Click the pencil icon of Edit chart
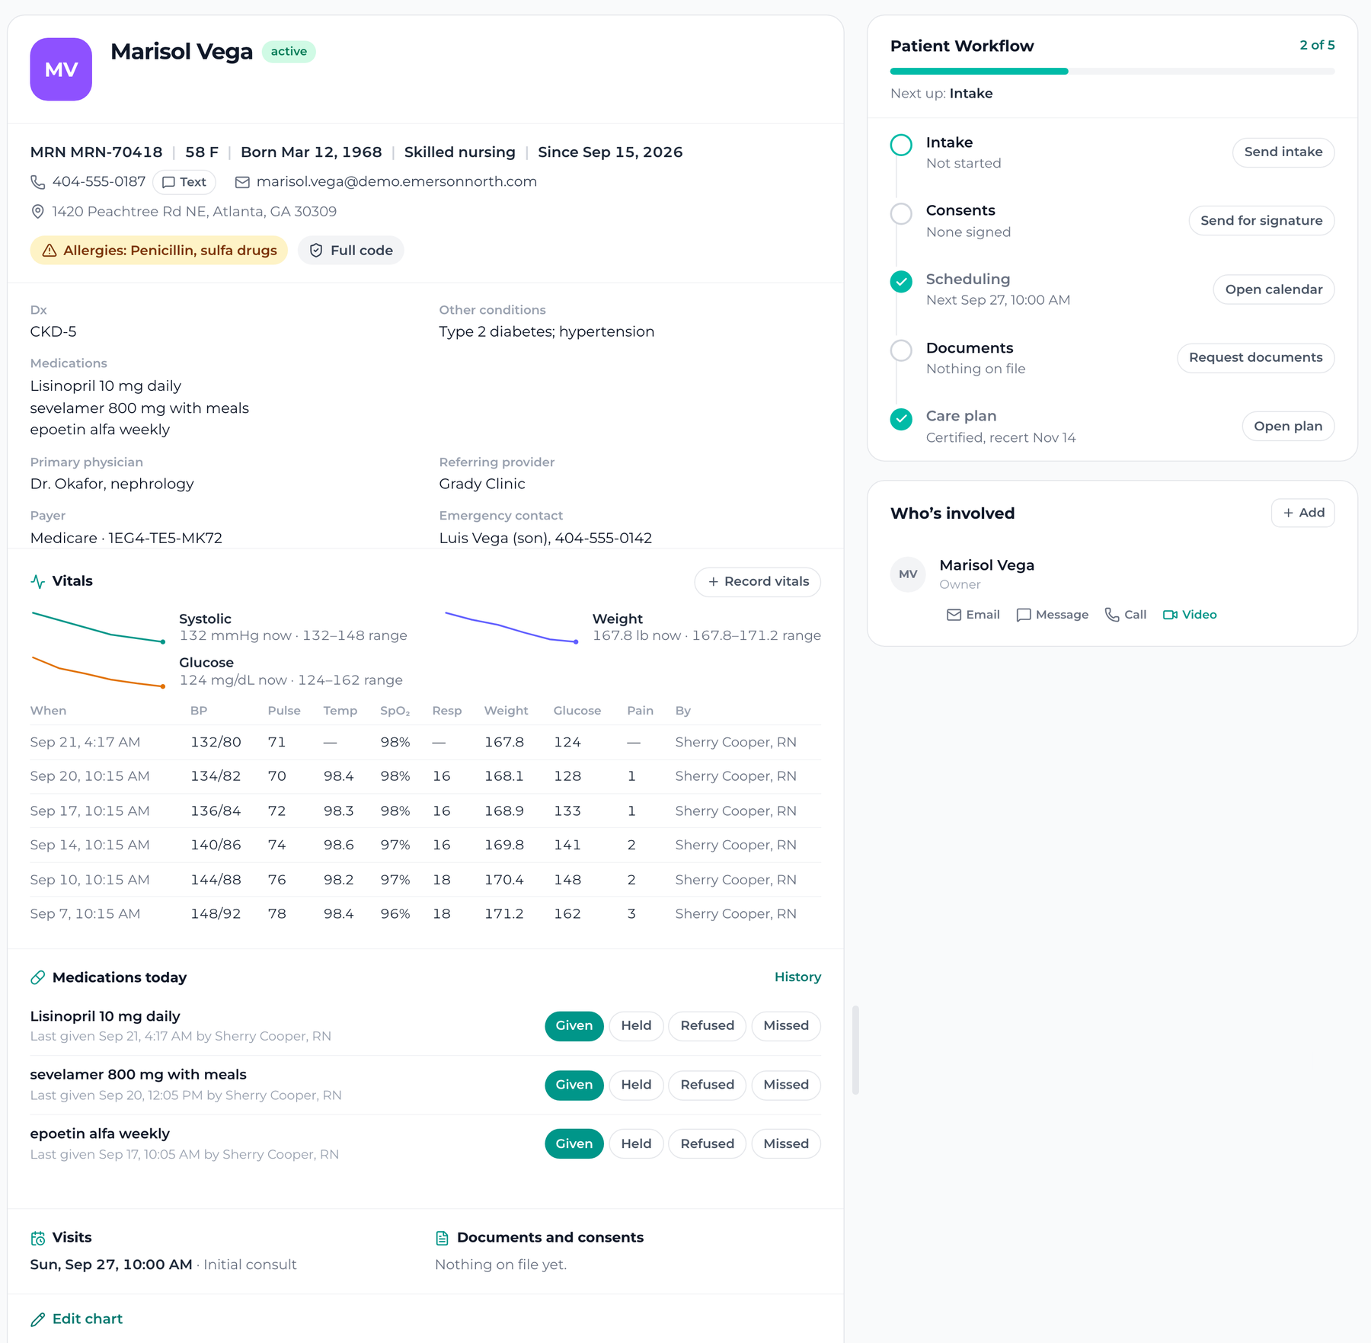 click(37, 1319)
